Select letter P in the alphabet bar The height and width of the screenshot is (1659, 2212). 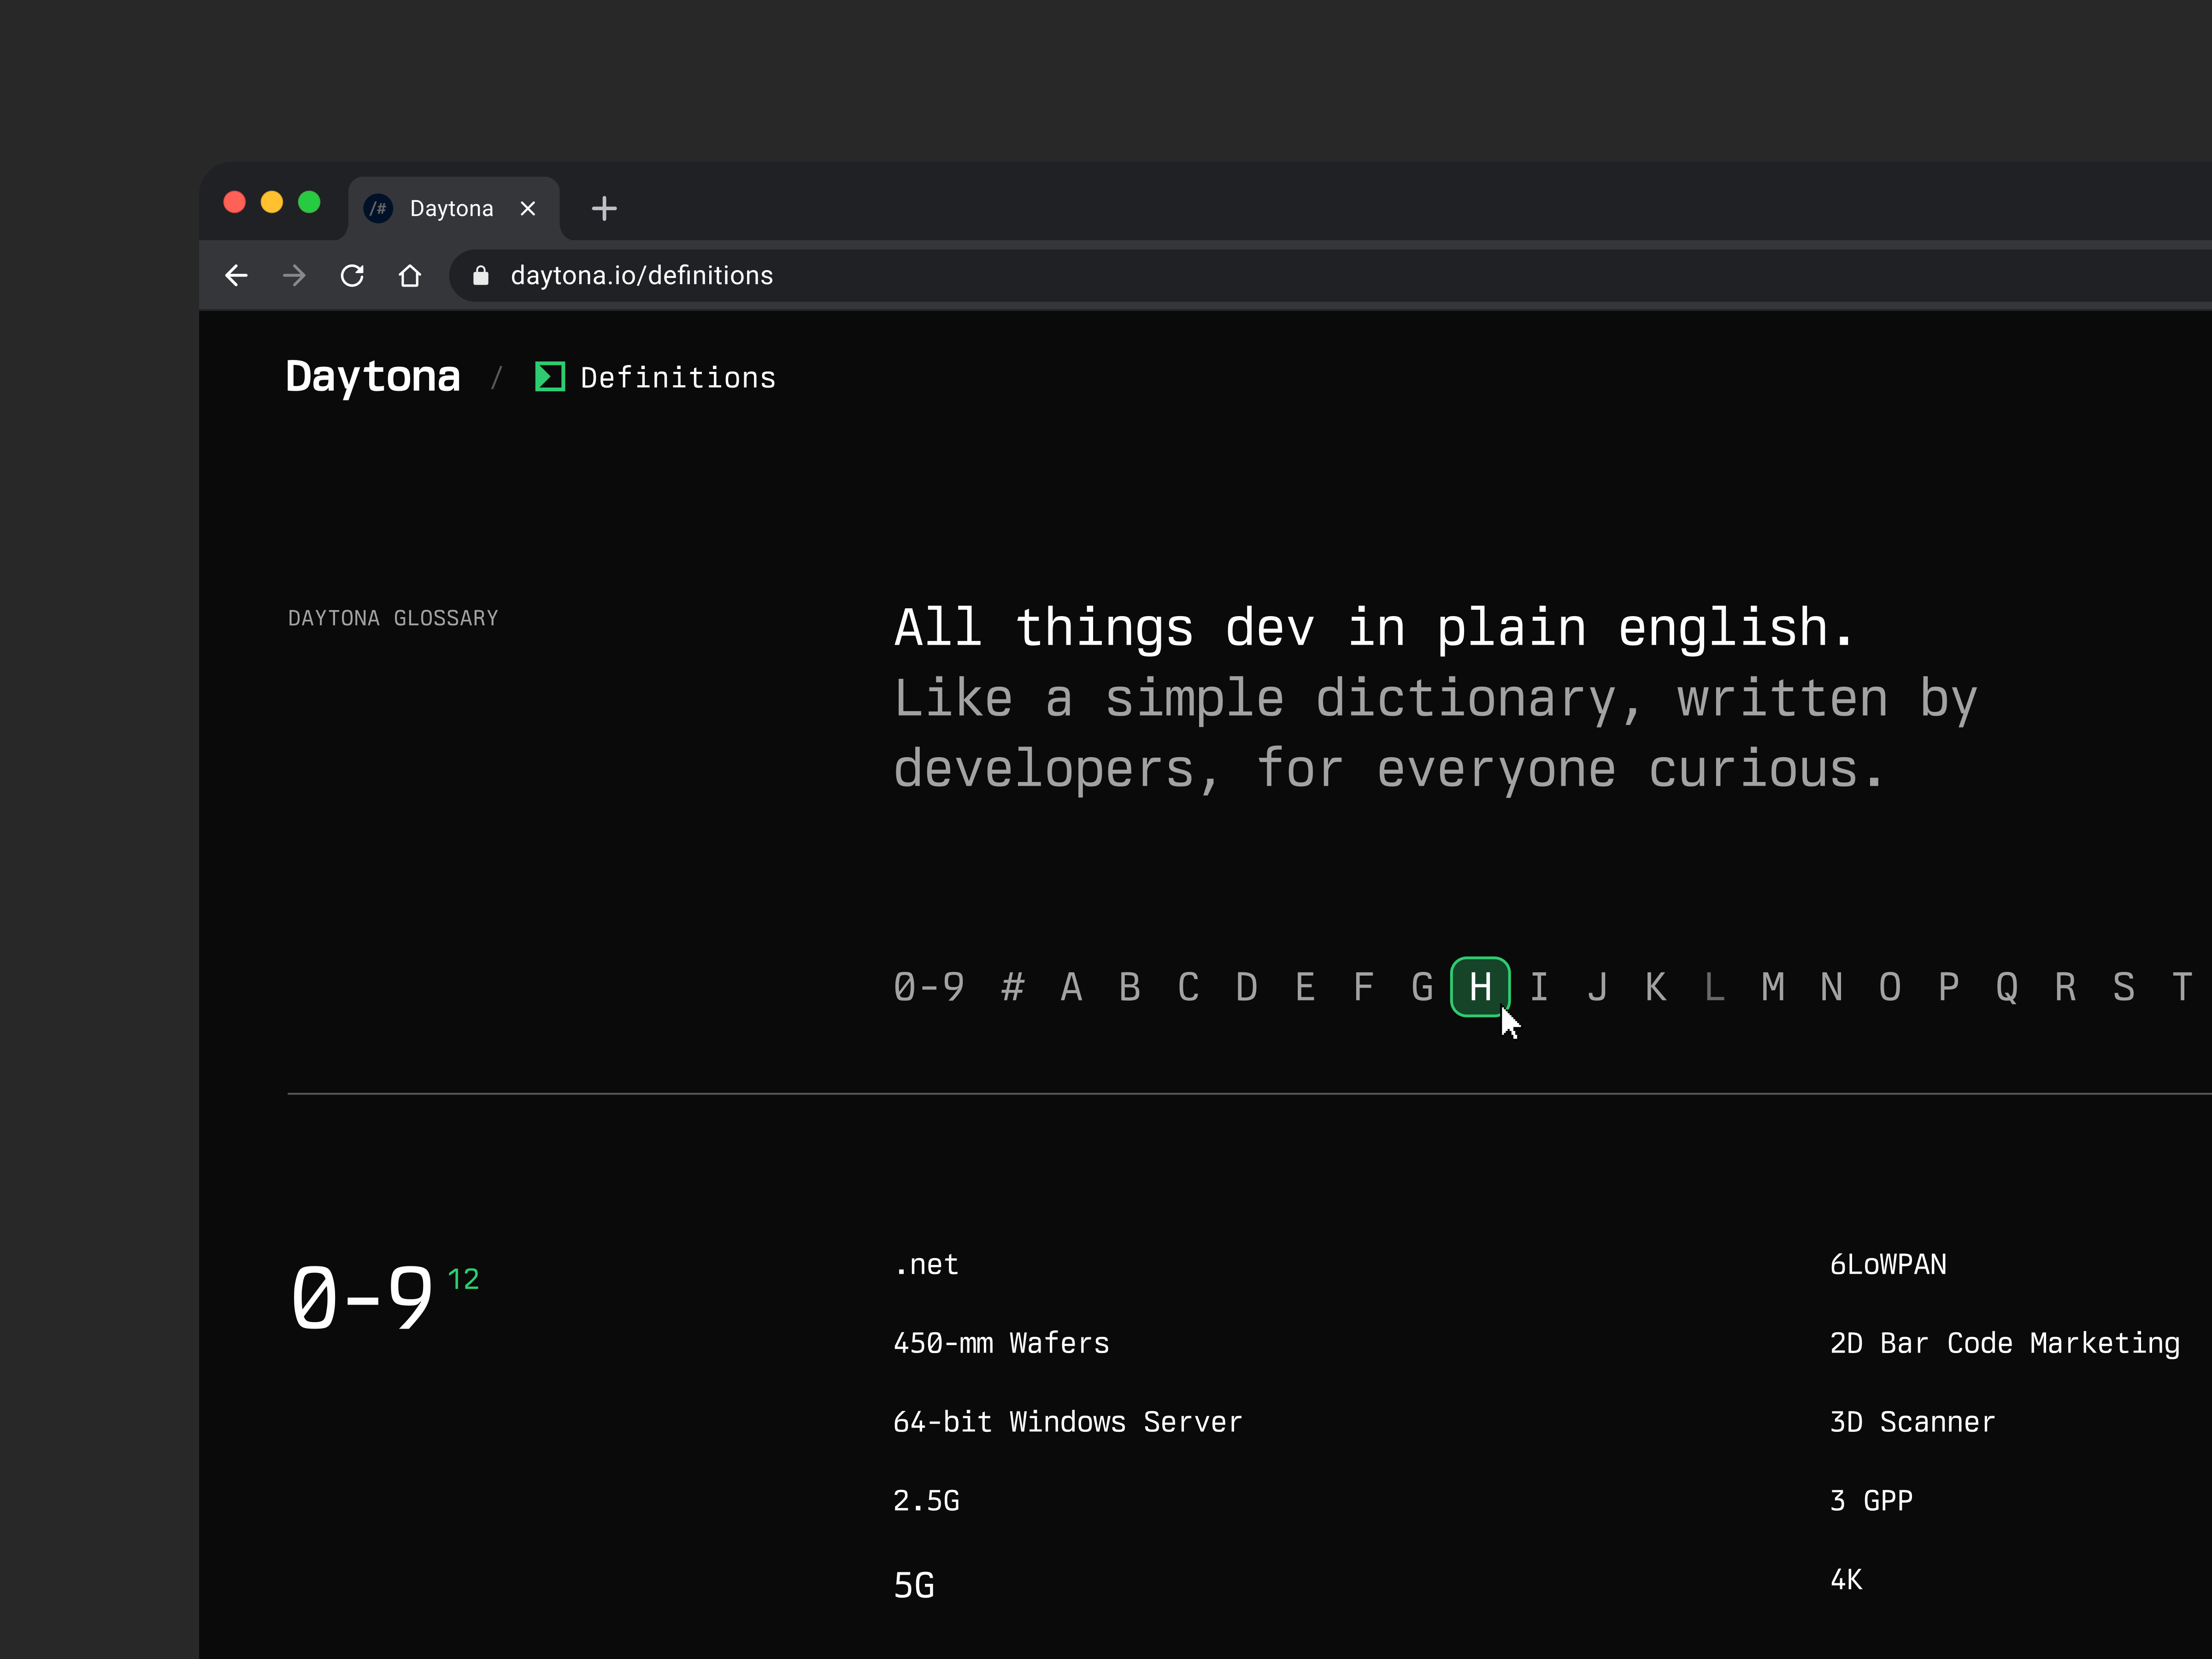pos(1949,987)
